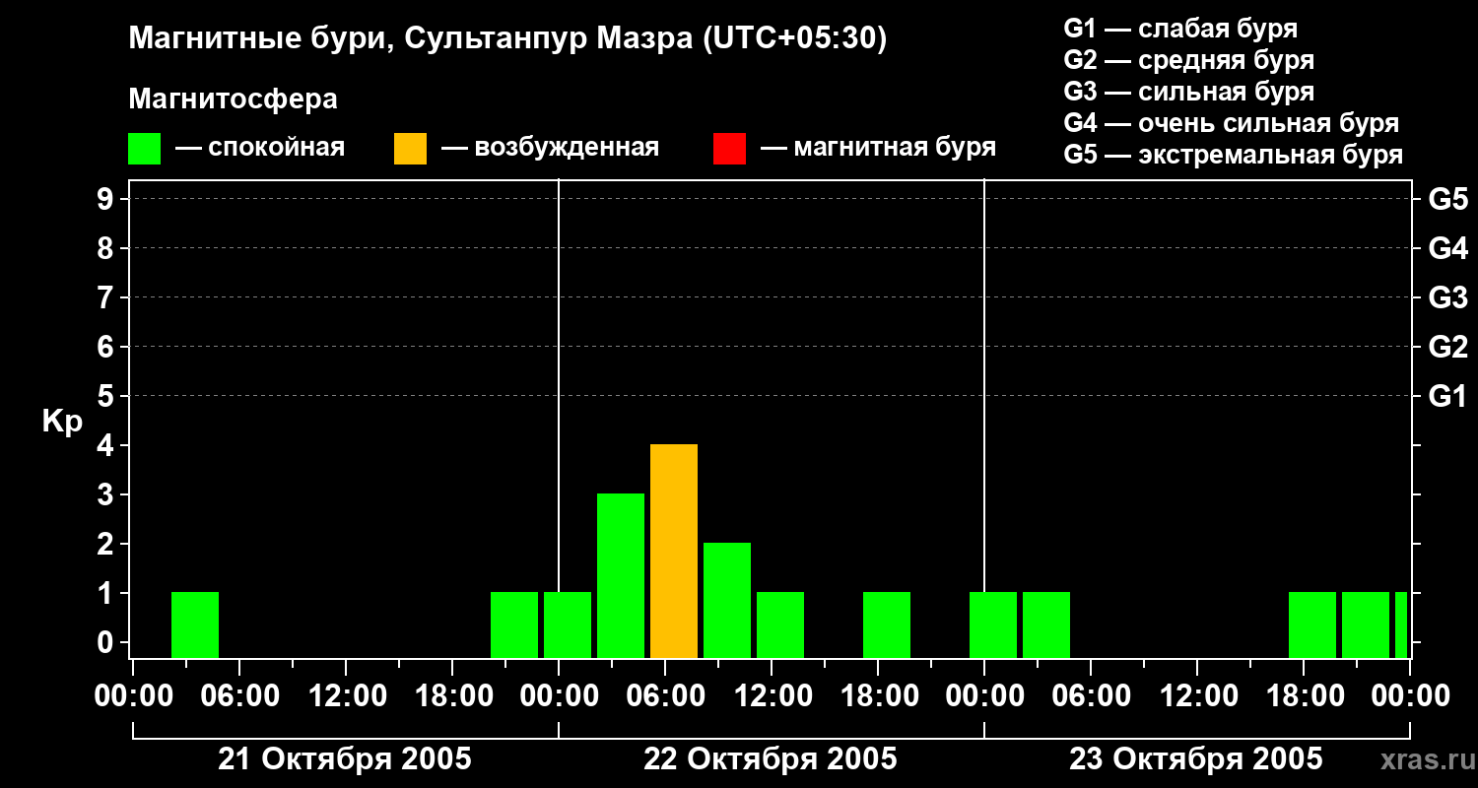Click the "— возбужденная" legend label
The height and width of the screenshot is (788, 1478).
[x=550, y=148]
